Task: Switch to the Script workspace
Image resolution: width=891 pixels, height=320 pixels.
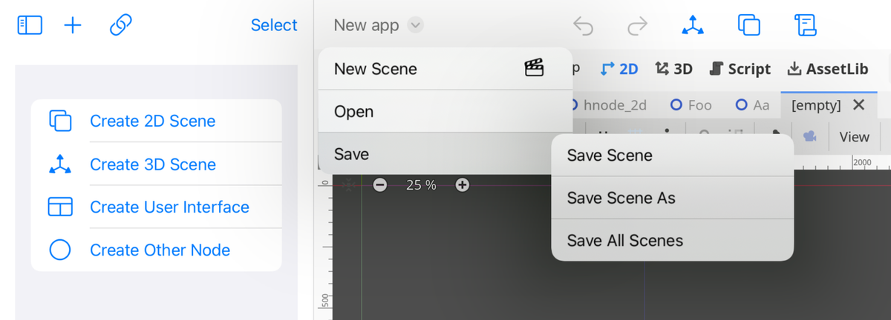Action: click(x=740, y=69)
